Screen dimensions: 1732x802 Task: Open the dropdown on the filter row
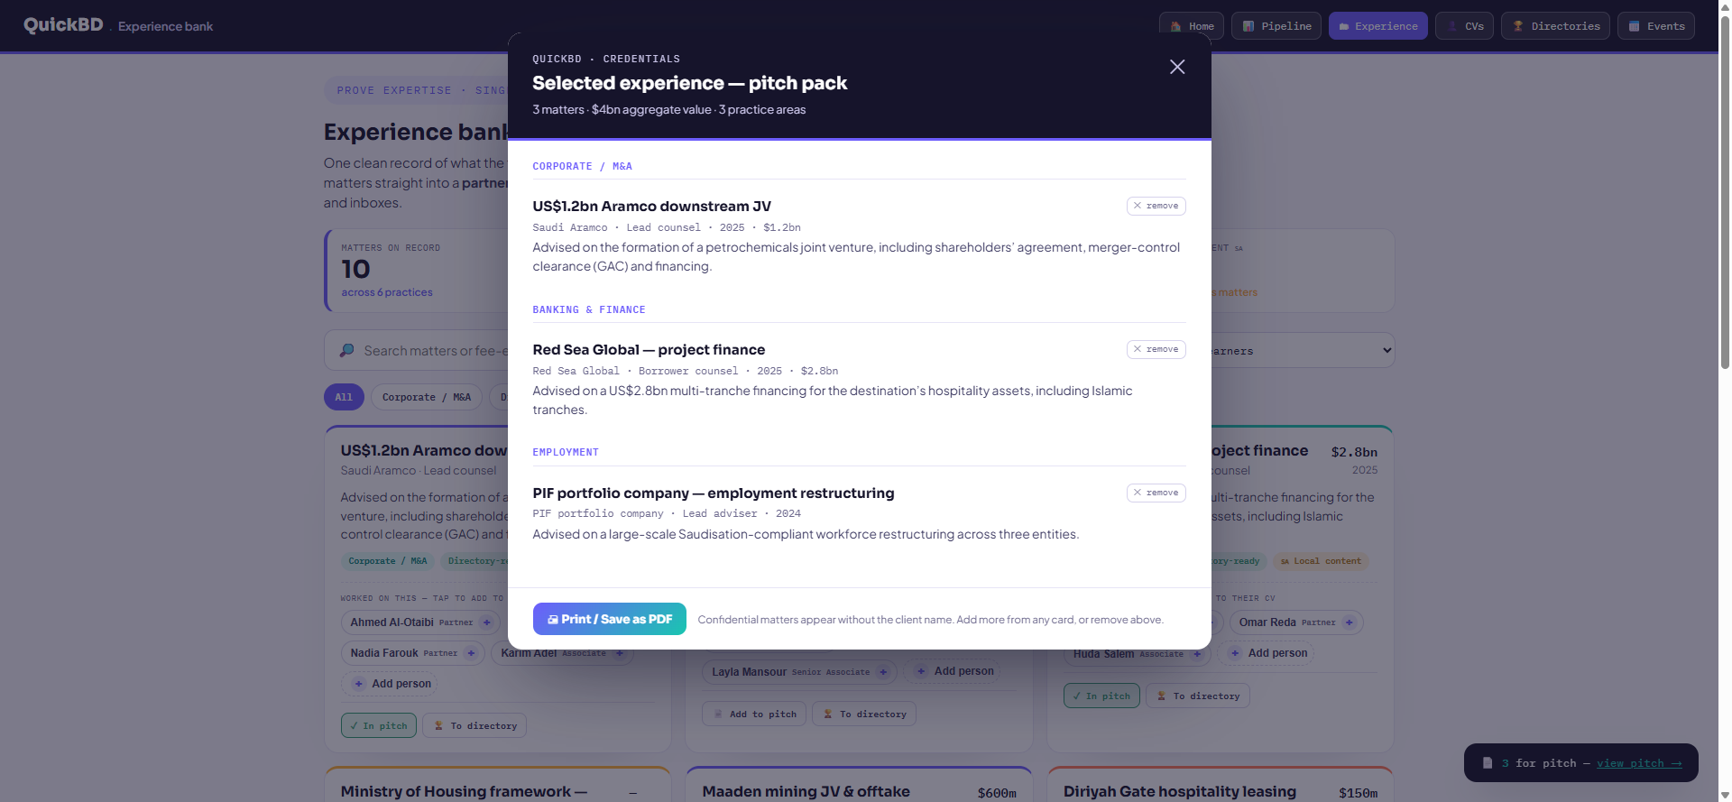coord(1302,350)
